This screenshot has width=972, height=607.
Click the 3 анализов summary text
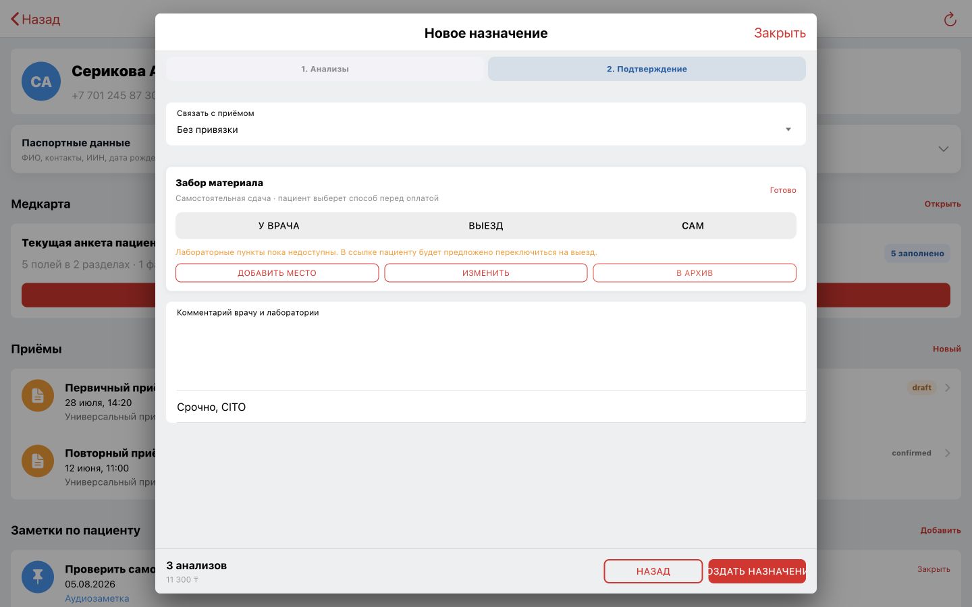(x=196, y=565)
